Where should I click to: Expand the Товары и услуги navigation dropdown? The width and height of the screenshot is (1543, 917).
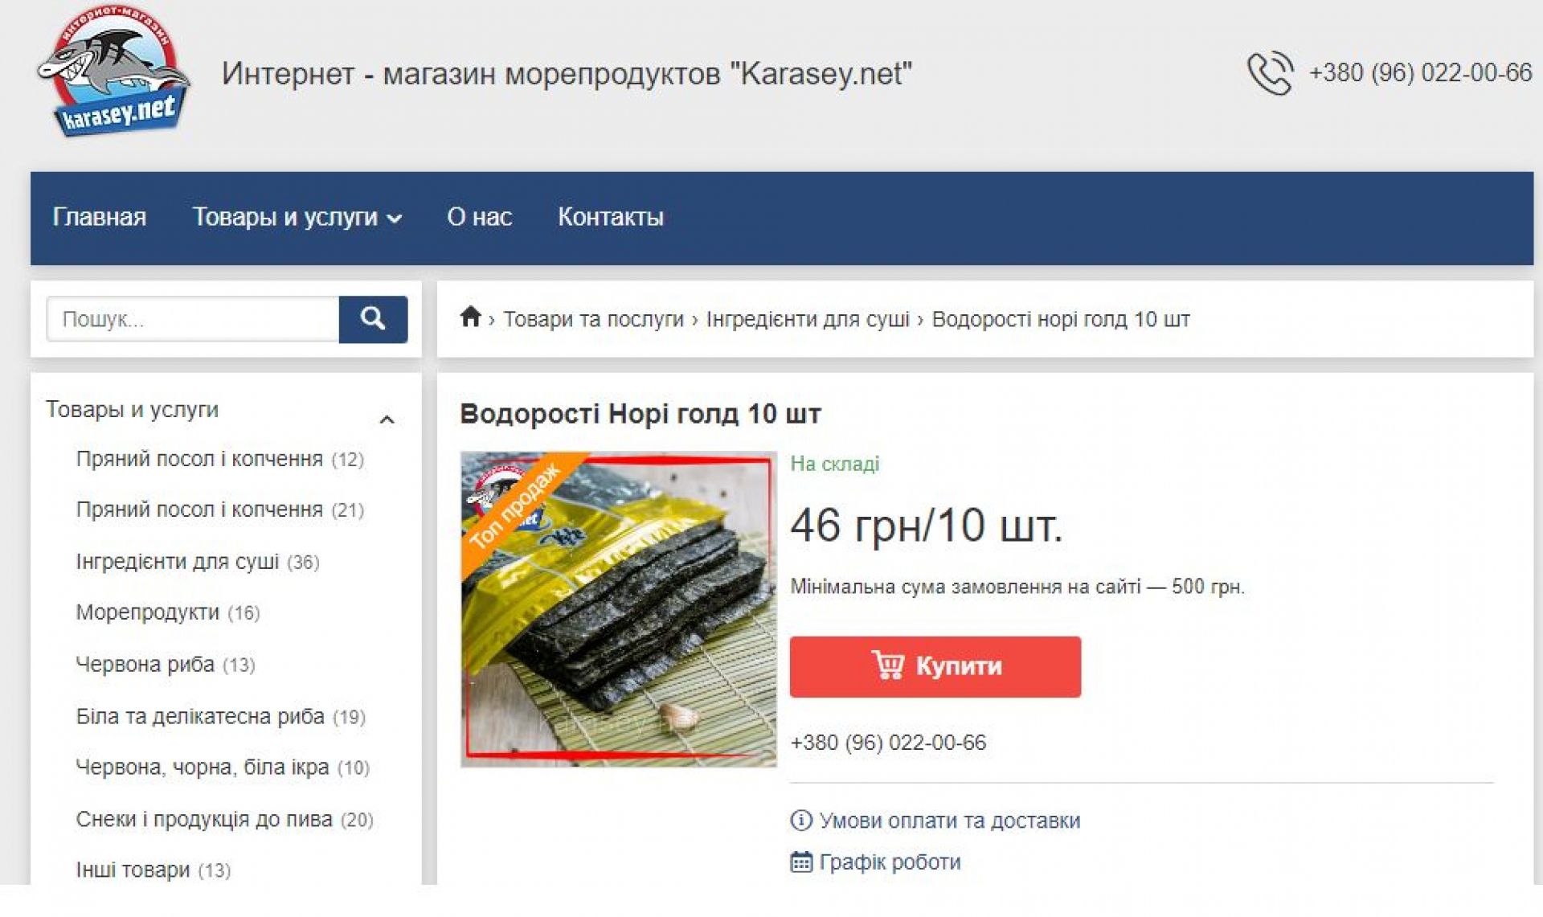(x=297, y=217)
